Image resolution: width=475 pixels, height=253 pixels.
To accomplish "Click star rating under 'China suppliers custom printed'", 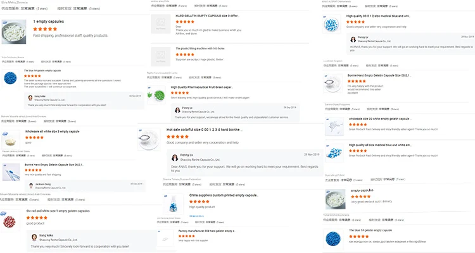I will 202,202.
